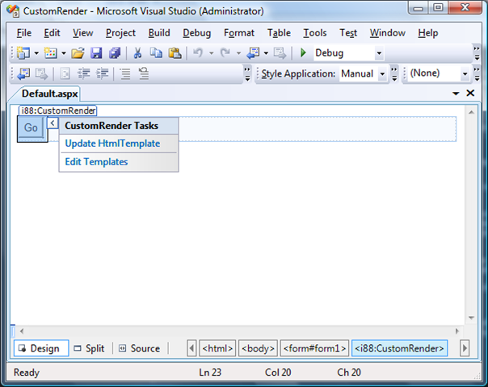Screen dimensions: 488x387
Task: Open the File menu
Action: pyautogui.click(x=24, y=33)
